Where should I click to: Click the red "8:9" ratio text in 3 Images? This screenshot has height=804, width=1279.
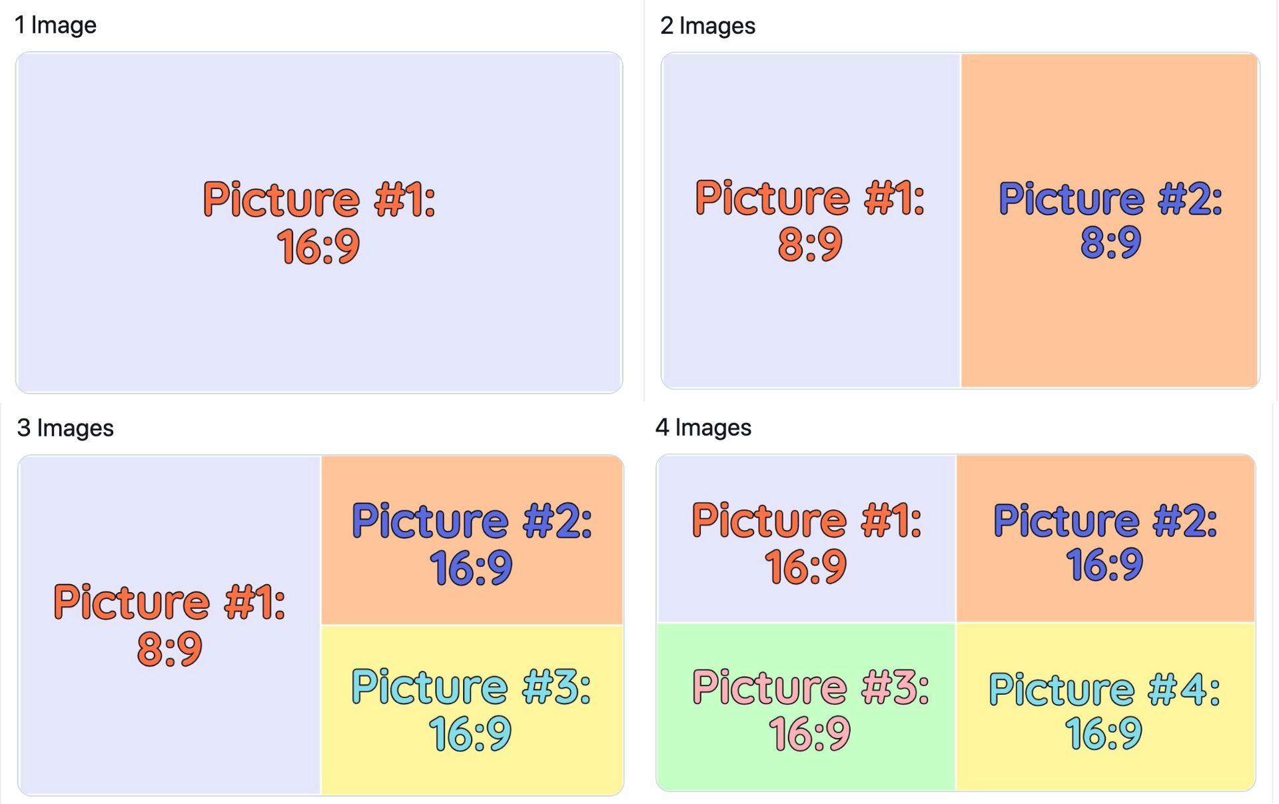[x=169, y=649]
